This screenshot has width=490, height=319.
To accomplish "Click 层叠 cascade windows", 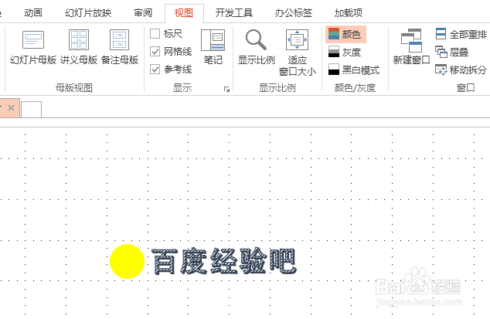I will tap(452, 52).
